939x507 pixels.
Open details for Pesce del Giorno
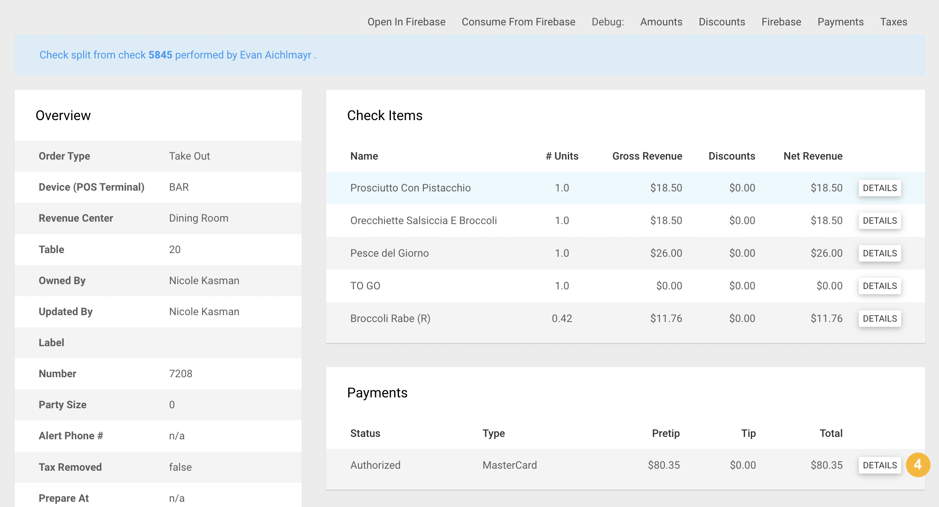[880, 253]
